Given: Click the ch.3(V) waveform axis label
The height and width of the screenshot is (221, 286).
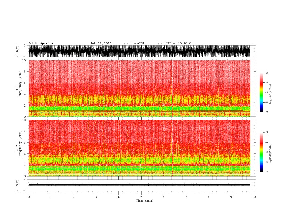Looking at the screenshot, I should (17, 185).
